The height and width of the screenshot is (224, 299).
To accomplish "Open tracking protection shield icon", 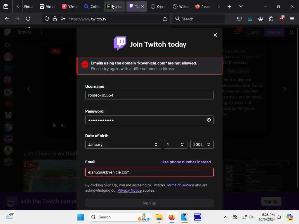I will [x=47, y=19].
